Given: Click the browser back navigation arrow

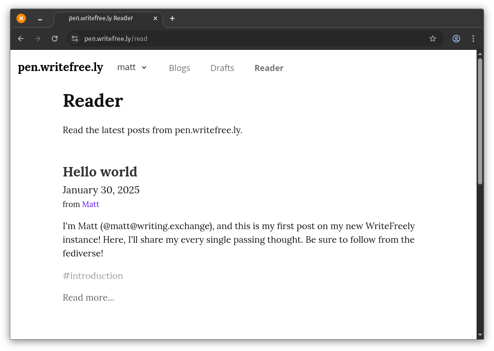Looking at the screenshot, I should point(21,39).
